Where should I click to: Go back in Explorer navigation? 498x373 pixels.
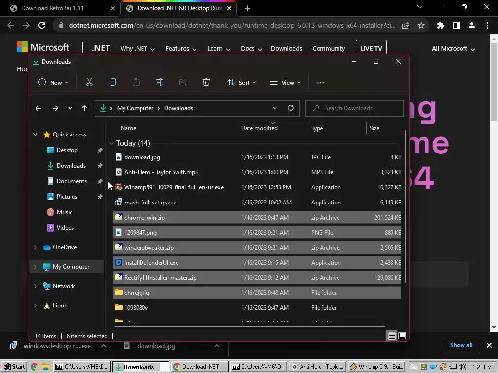pyautogui.click(x=38, y=108)
